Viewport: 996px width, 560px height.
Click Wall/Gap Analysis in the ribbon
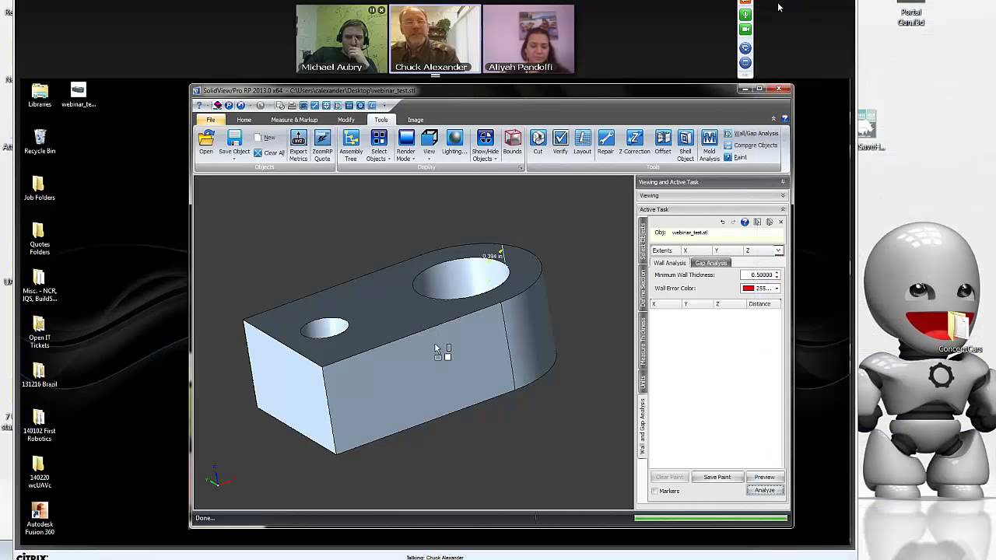point(751,133)
